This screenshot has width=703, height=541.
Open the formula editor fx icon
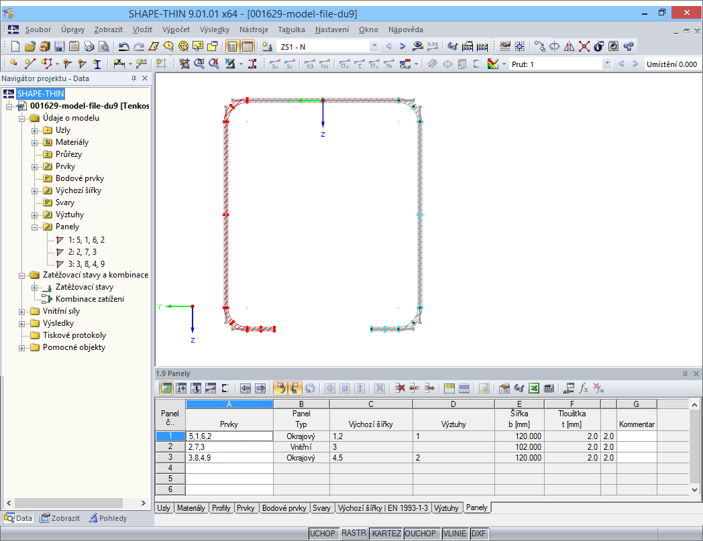584,388
